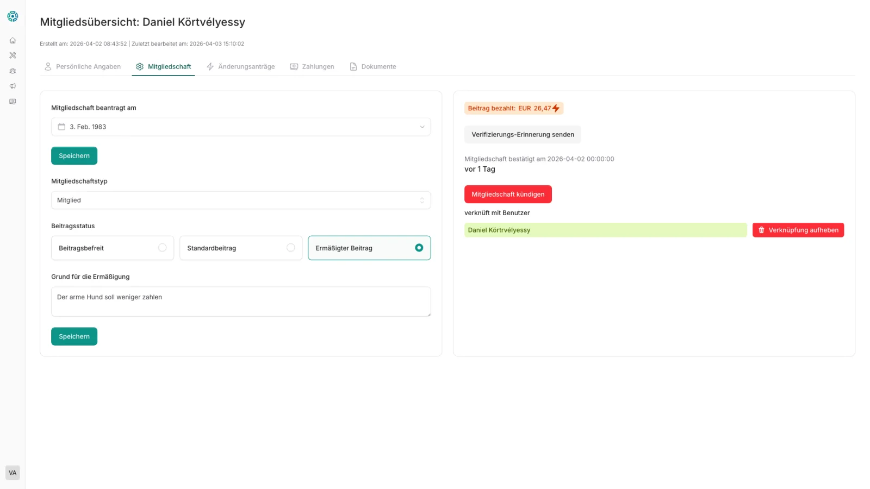Viewport: 870px width, 489px height.
Task: Open the Home icon in the sidebar
Action: click(x=13, y=40)
